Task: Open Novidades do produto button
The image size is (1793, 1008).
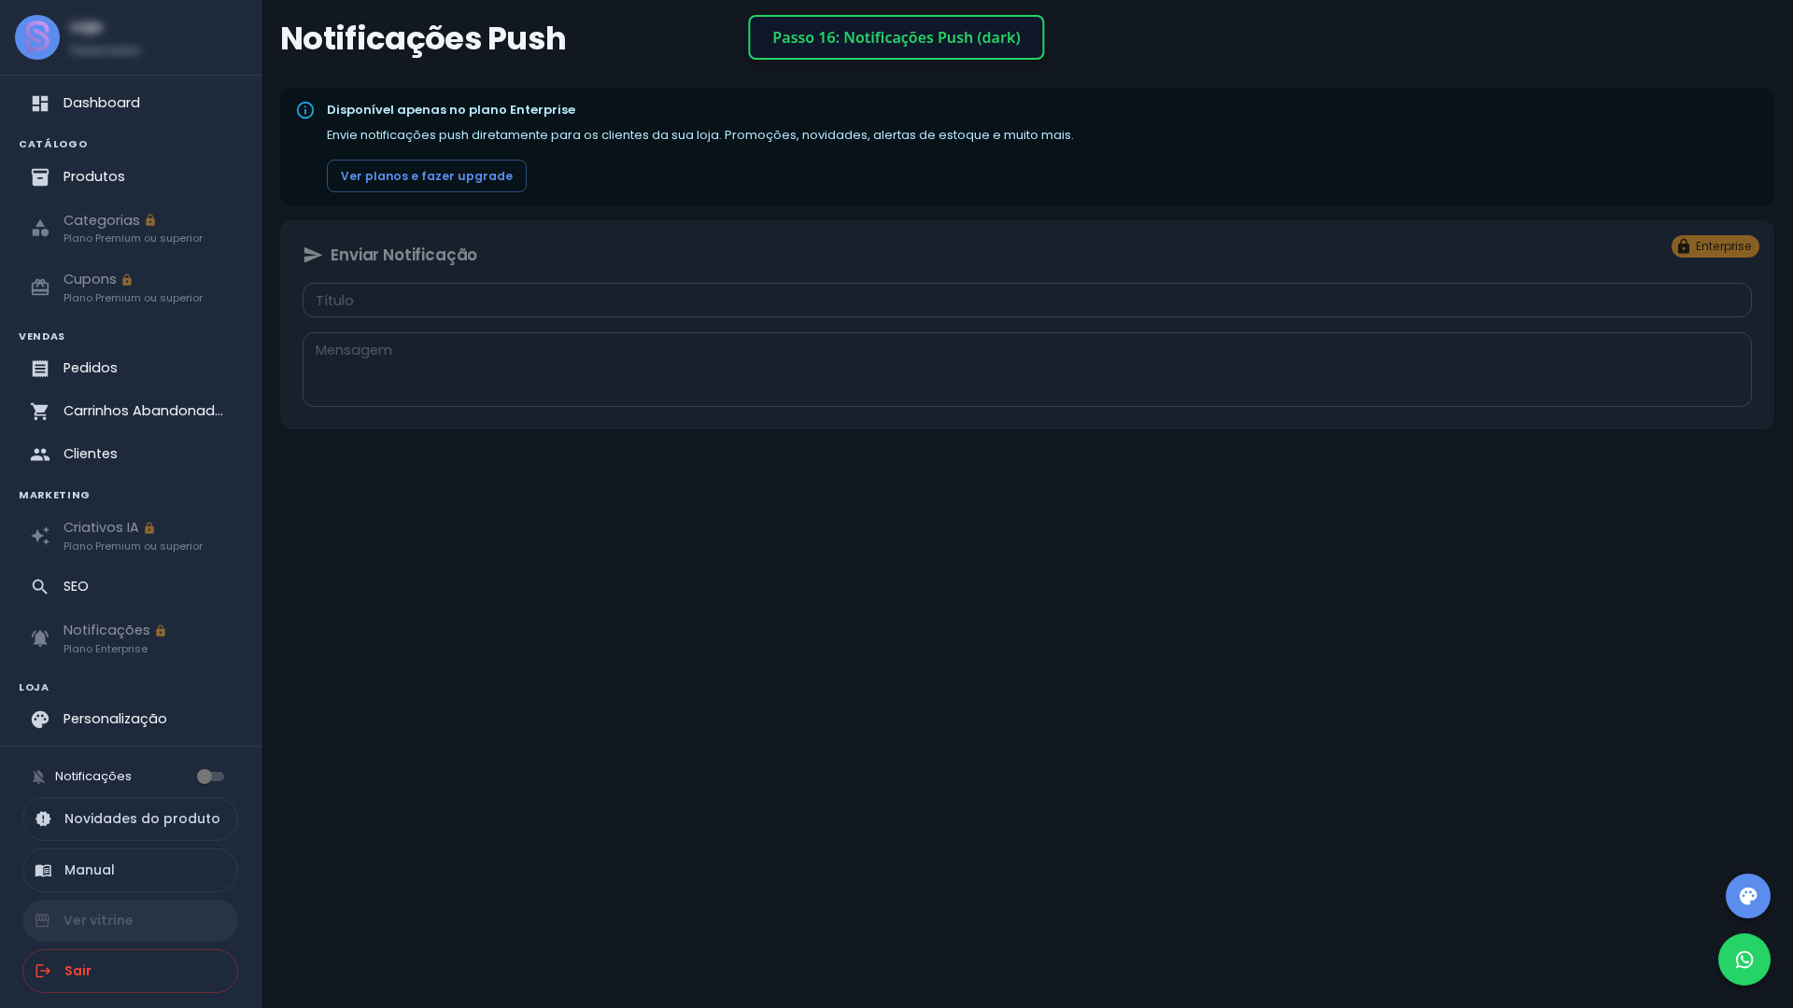Action: click(x=130, y=819)
